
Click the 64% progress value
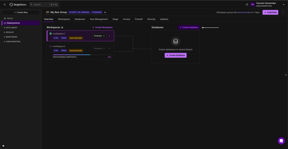pyautogui.click(x=109, y=57)
